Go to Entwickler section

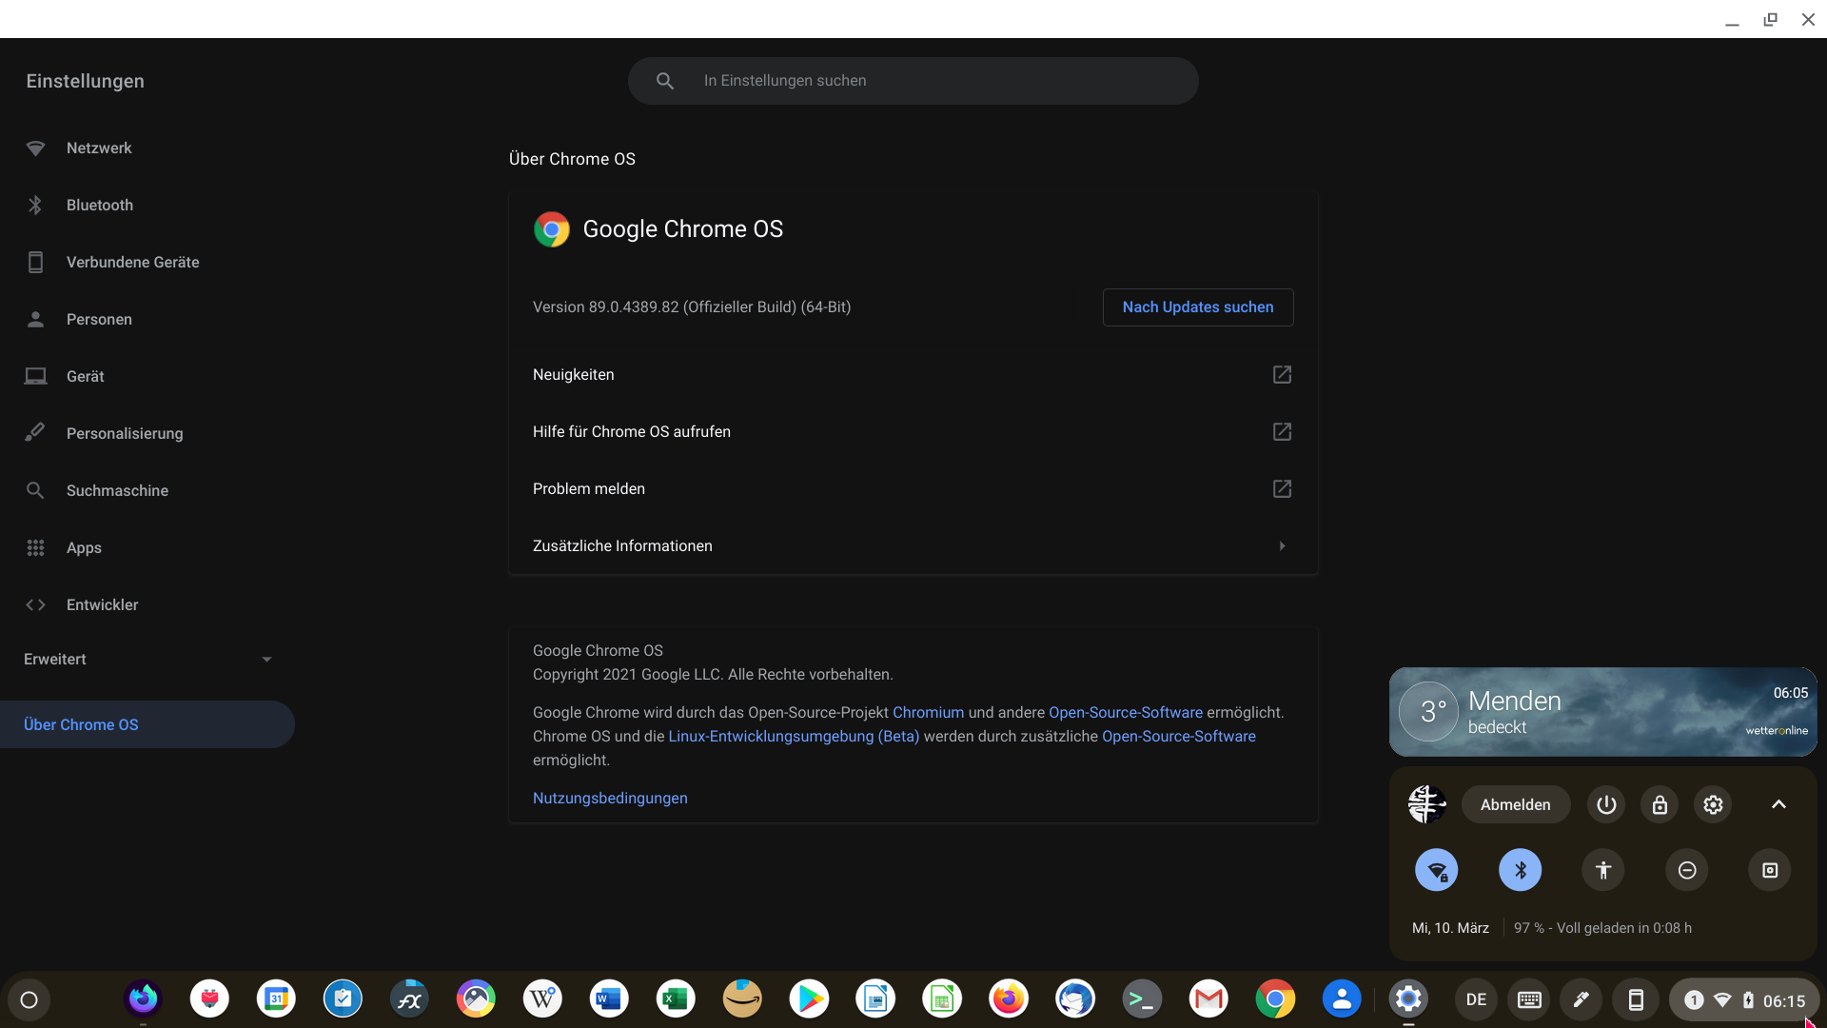147,605
